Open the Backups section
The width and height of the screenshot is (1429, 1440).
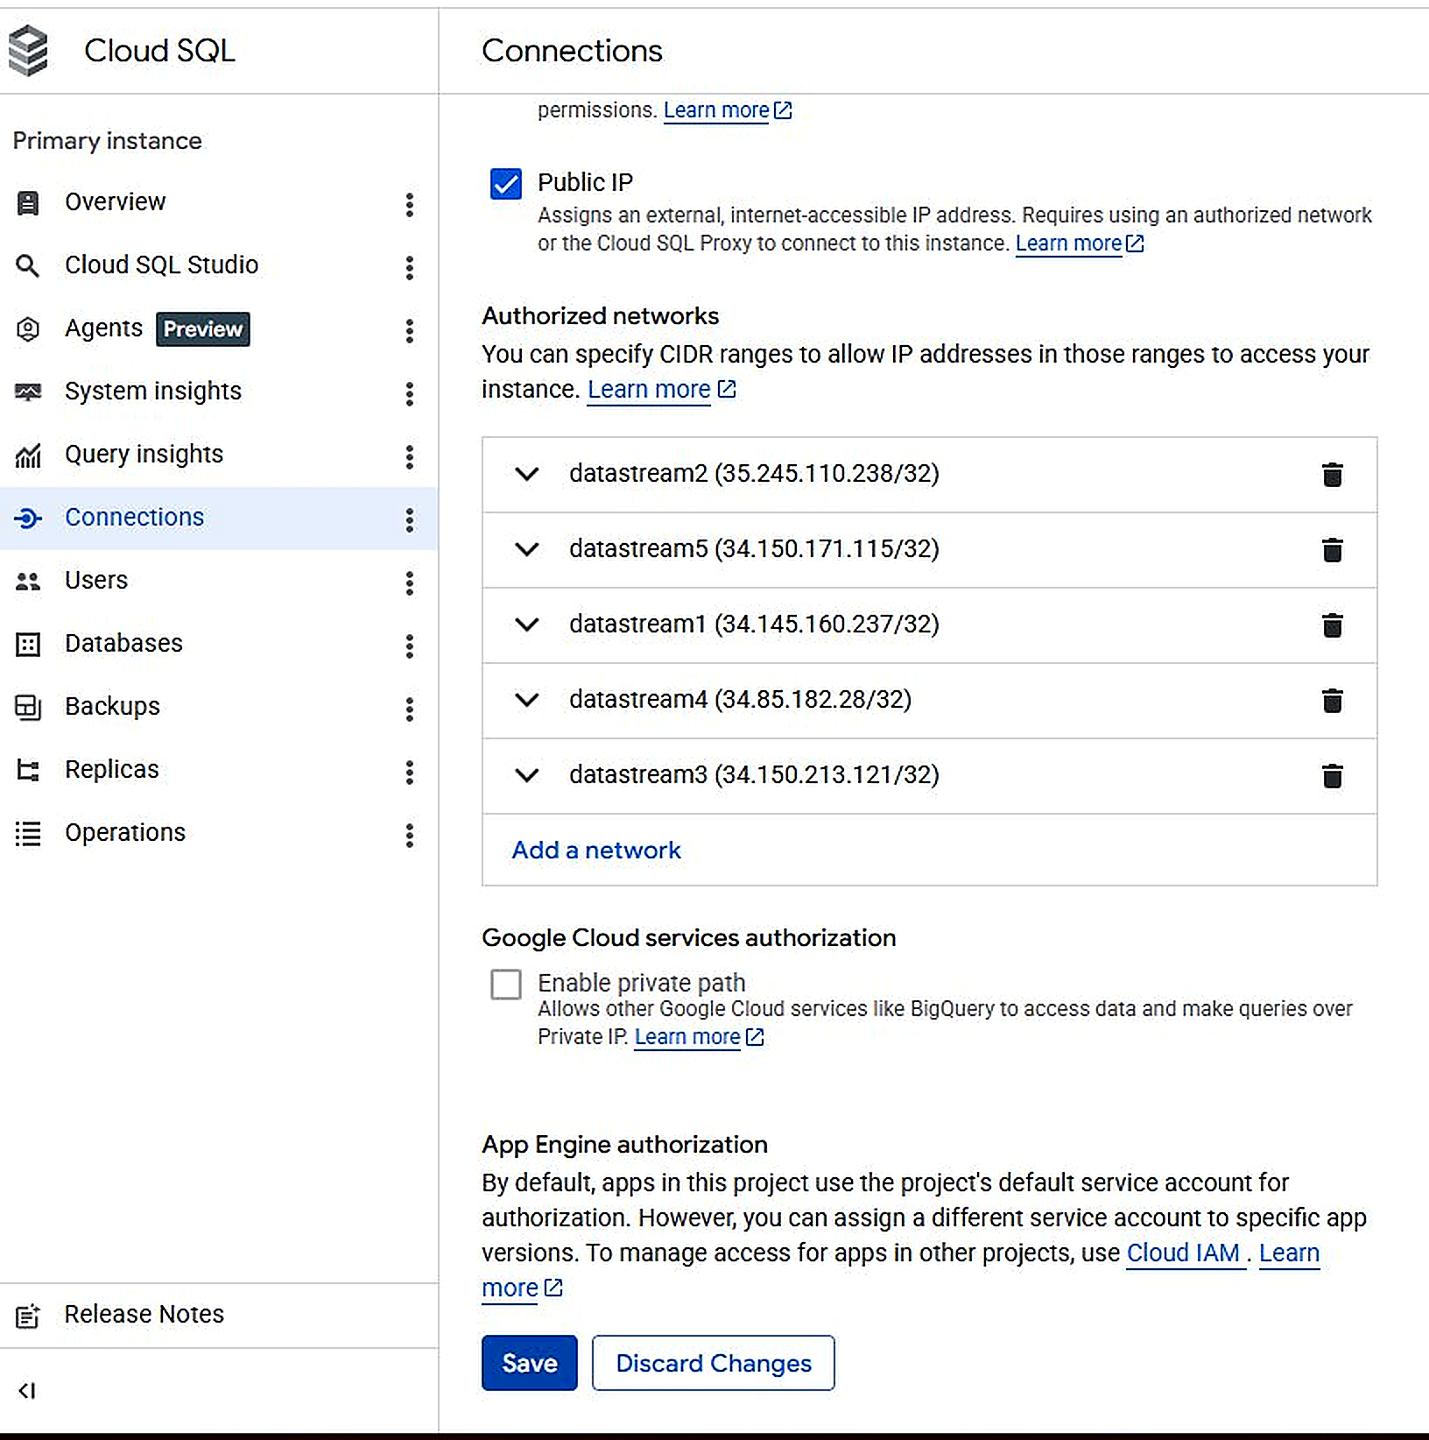pos(112,706)
